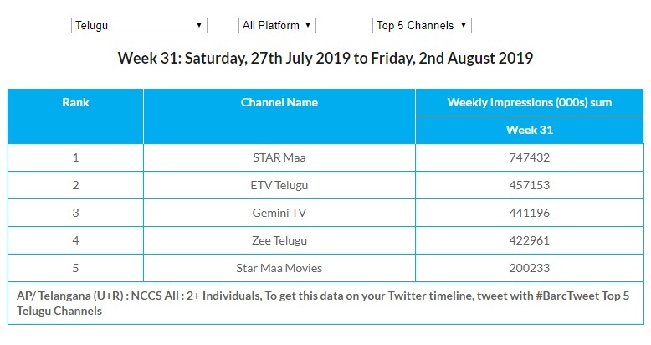Click the impressions value 747432
This screenshot has height=345, width=651.
(x=530, y=157)
